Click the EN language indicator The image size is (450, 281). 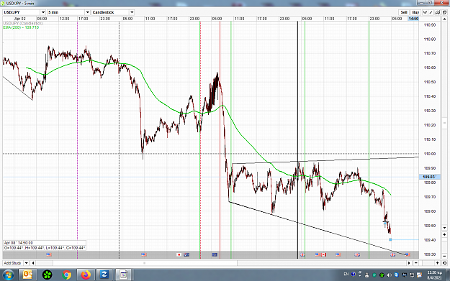(x=346, y=275)
